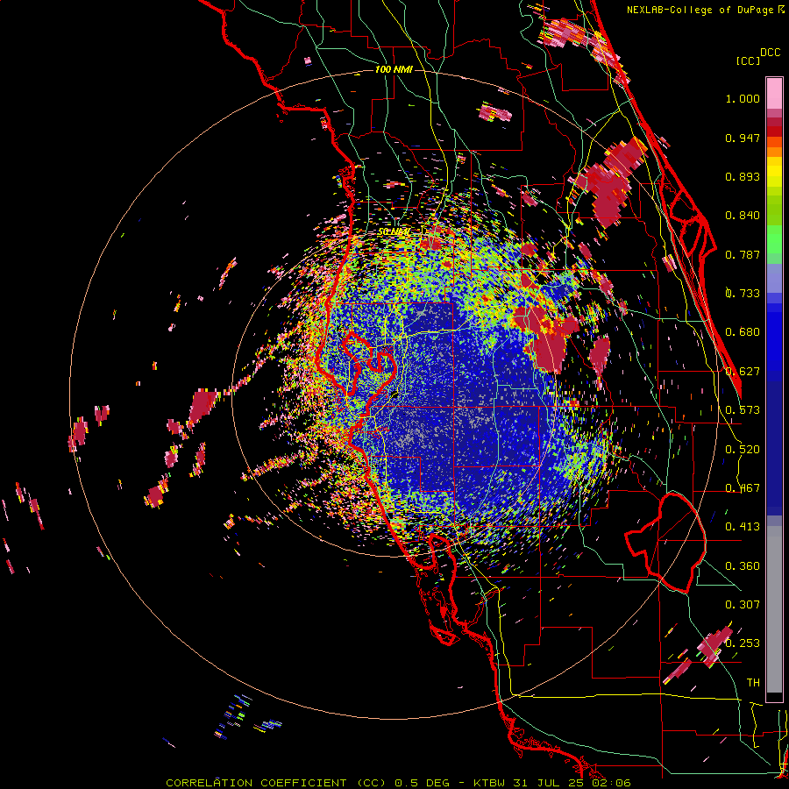Screen dimensions: 789x789
Task: Select the 0.413 legend value
Action: [743, 527]
